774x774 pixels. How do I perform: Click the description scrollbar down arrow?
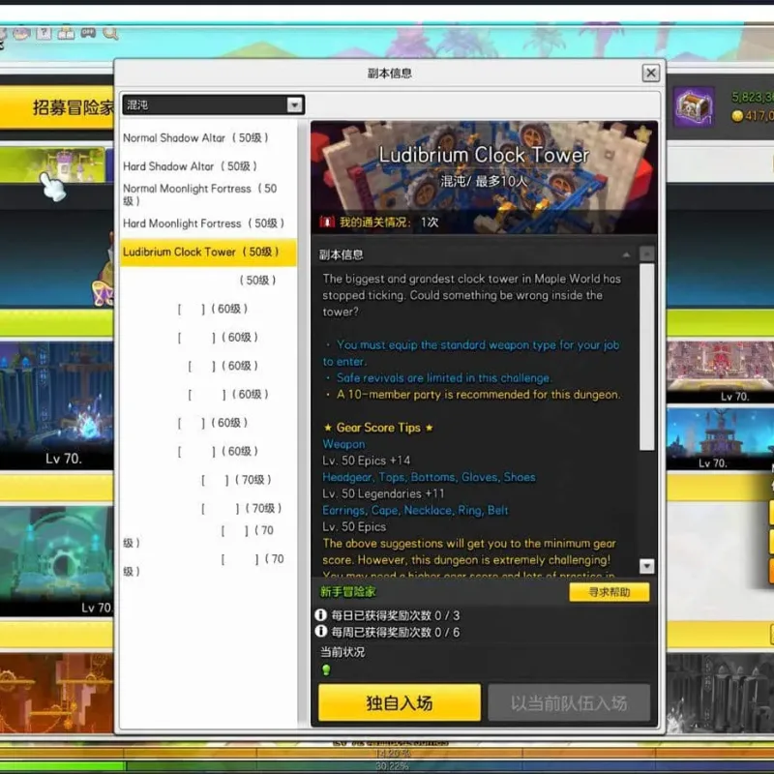646,566
